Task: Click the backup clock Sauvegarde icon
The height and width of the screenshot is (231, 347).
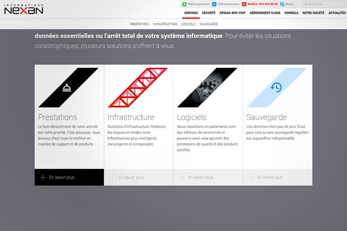Action: (276, 87)
